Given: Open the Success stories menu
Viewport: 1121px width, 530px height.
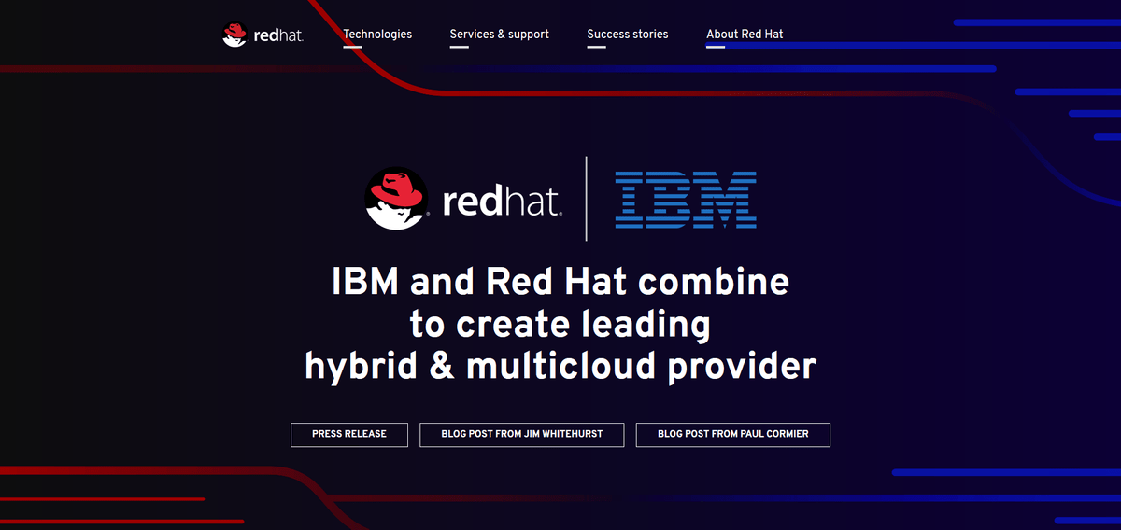Looking at the screenshot, I should (628, 35).
